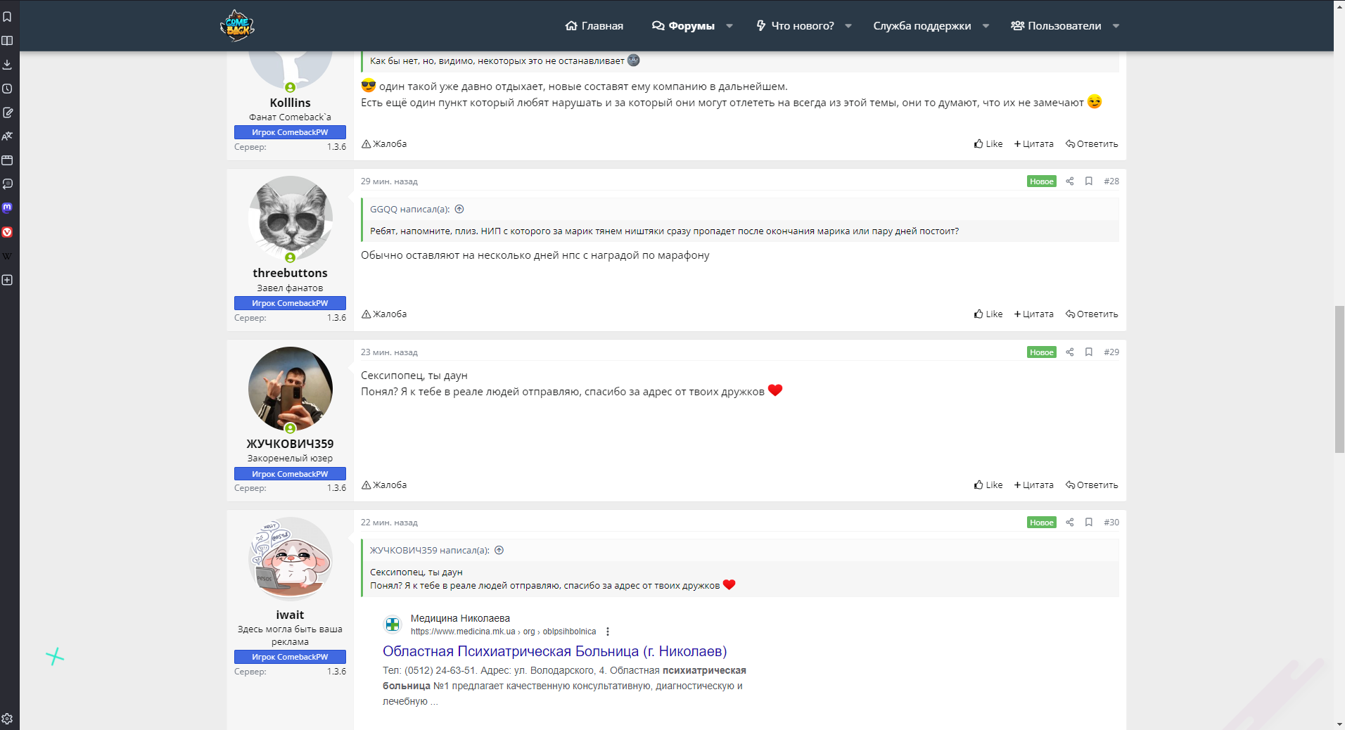Bookmark post #30
Viewport: 1345px width, 730px height.
[x=1088, y=523]
